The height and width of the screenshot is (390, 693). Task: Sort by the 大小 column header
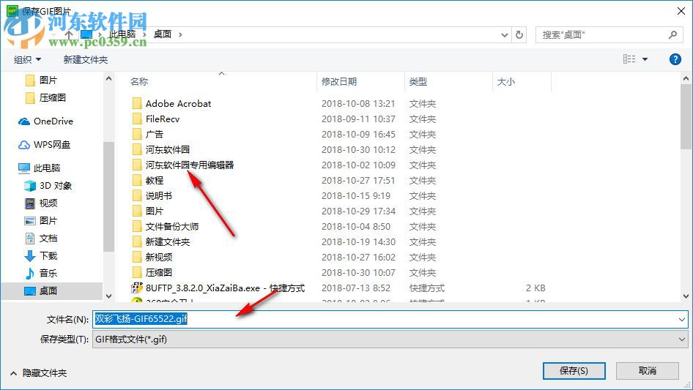point(506,82)
